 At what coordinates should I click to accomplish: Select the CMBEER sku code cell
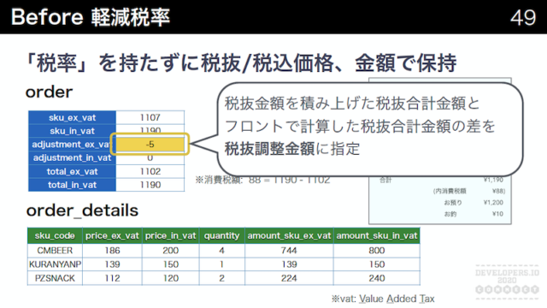(55, 251)
